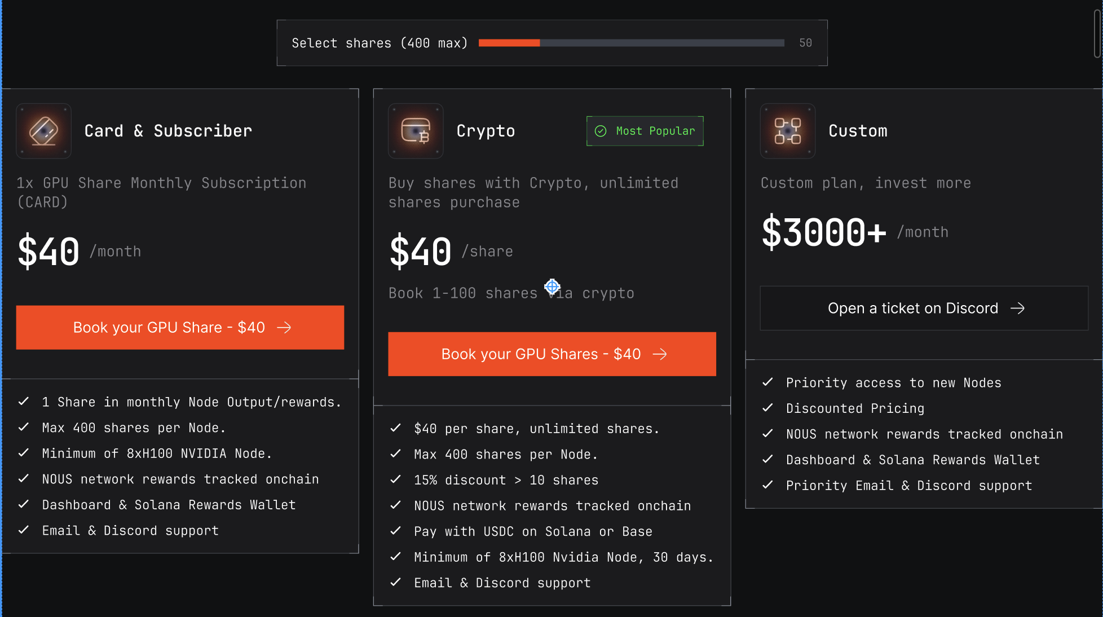Click the Crypto plan title
The image size is (1103, 617).
click(486, 131)
